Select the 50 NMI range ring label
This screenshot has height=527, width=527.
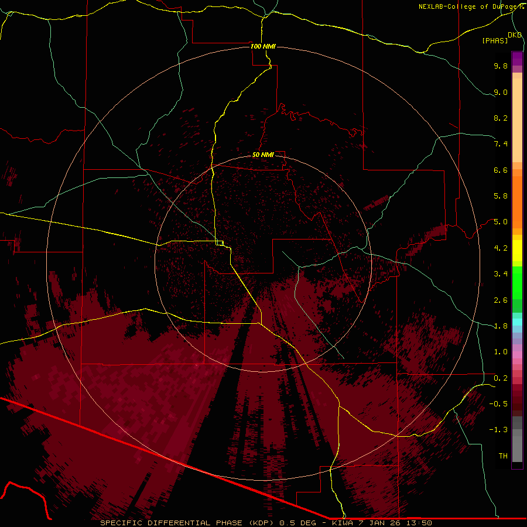263,155
